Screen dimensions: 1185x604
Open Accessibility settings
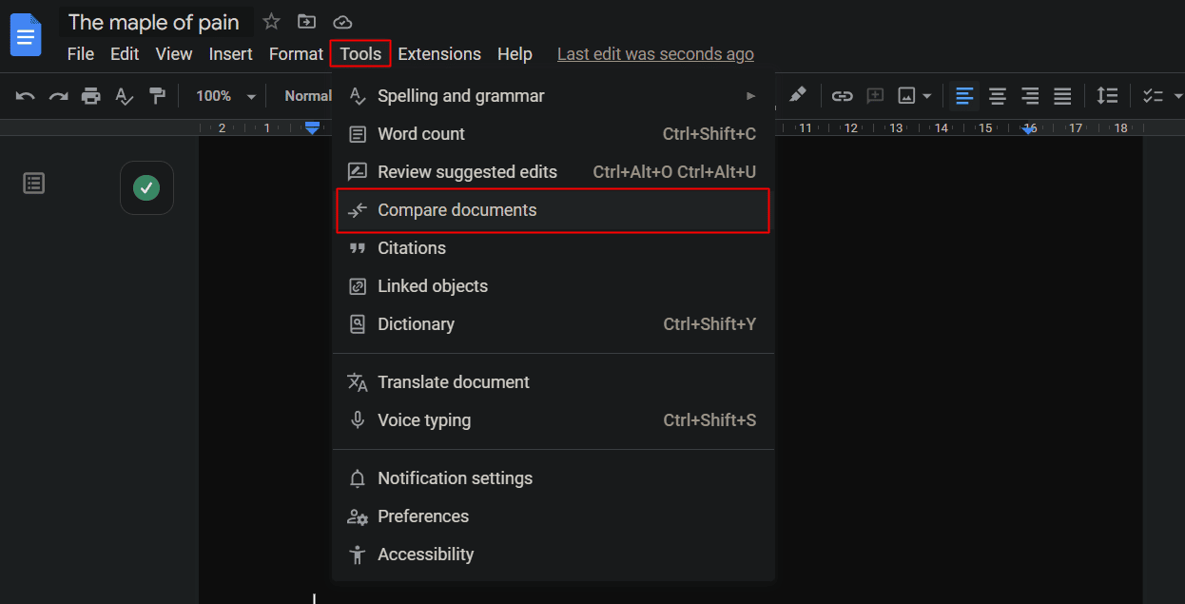coord(554,555)
